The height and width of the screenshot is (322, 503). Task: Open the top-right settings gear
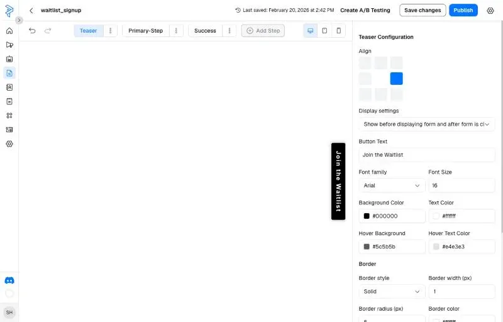tap(490, 11)
